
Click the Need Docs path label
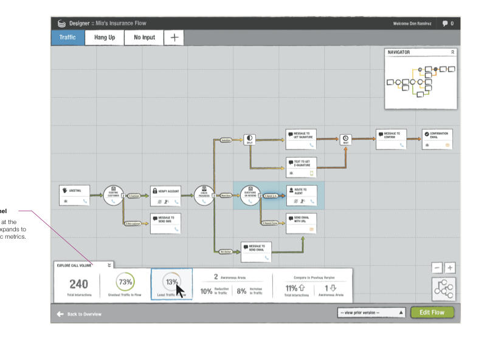point(226,196)
